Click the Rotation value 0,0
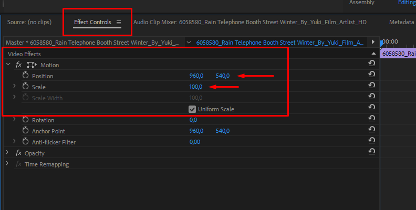 (x=193, y=120)
